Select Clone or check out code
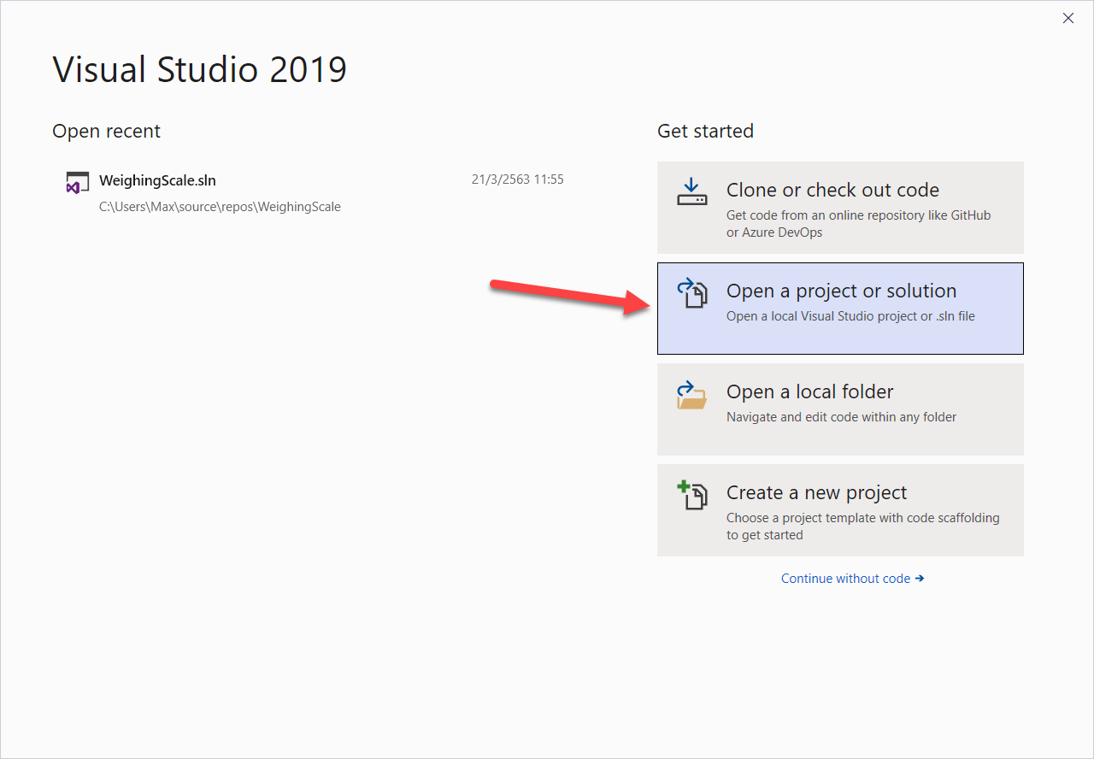 840,208
